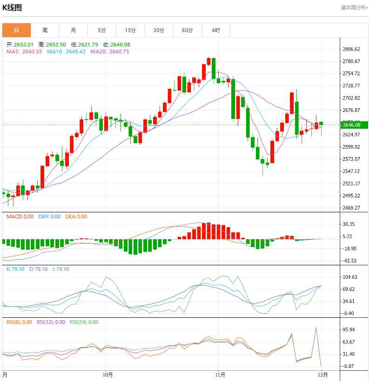The width and height of the screenshot is (370, 381).
Task: Click the -18.90 MACD axis label
Action: [350, 249]
